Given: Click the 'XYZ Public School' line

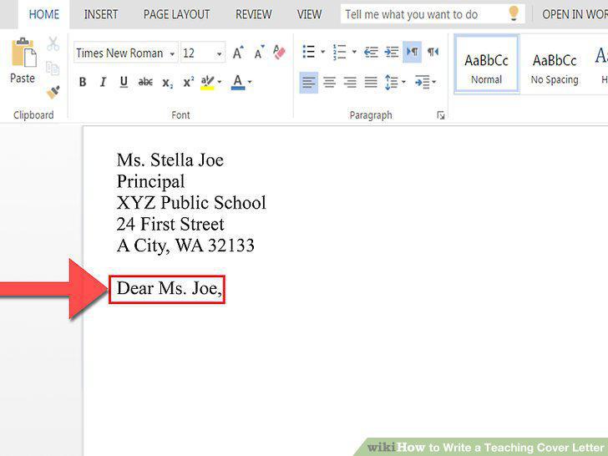Looking at the screenshot, I should pos(191,202).
